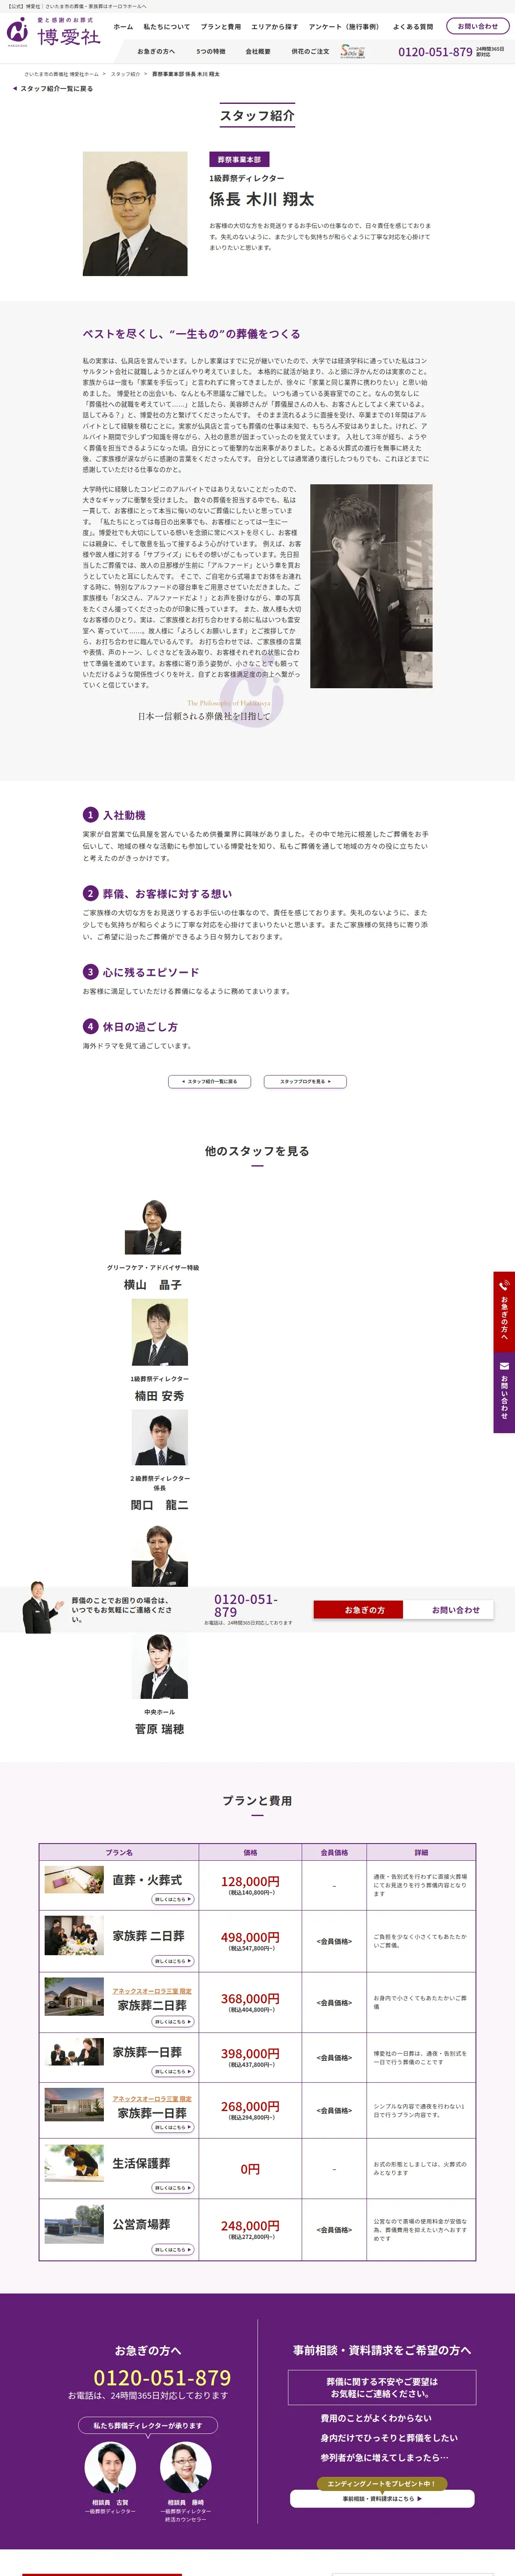Click the 葬祭事業本部 purple tag
515x2576 pixels.
click(239, 160)
